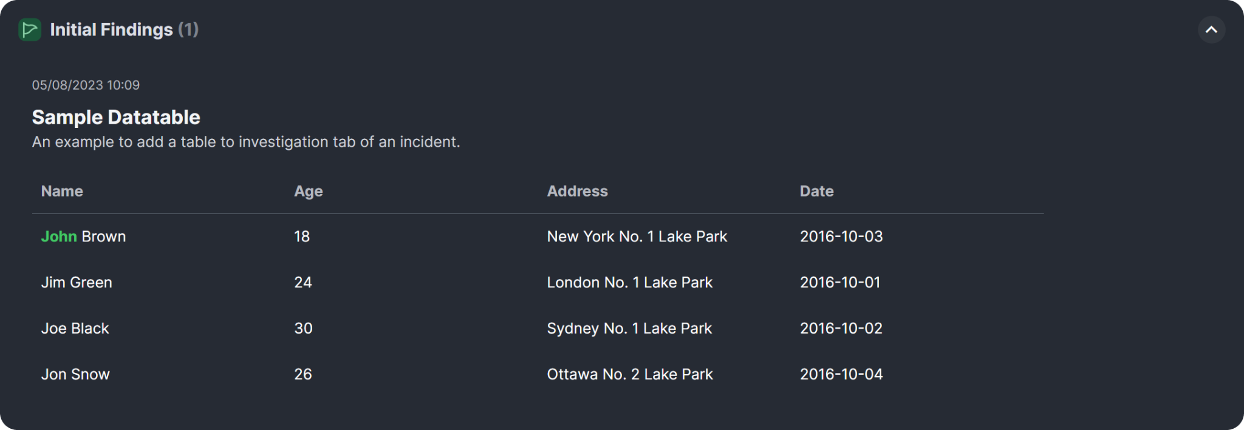The width and height of the screenshot is (1244, 430).
Task: Click the London No. 1 Lake Park address
Action: (x=629, y=283)
